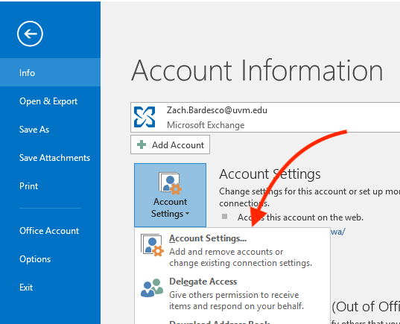Go to Office Account
Image resolution: width=400 pixels, height=324 pixels.
coord(50,231)
